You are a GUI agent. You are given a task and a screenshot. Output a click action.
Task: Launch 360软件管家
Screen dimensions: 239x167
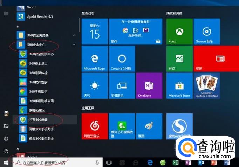(x=45, y=82)
